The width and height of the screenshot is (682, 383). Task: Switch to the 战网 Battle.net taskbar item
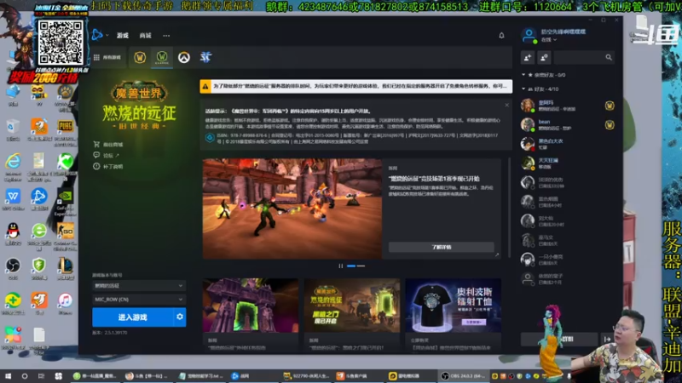tap(241, 376)
